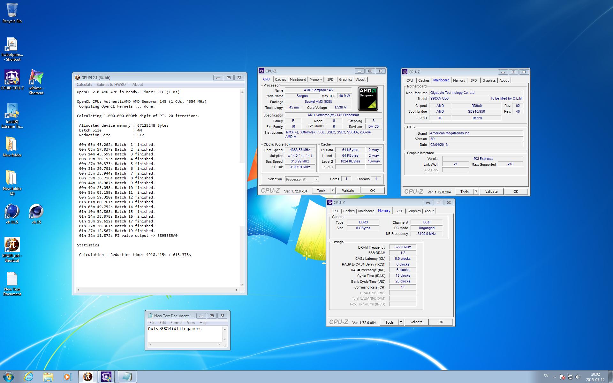
Task: Click Validate in CPU tab window
Action: [348, 191]
